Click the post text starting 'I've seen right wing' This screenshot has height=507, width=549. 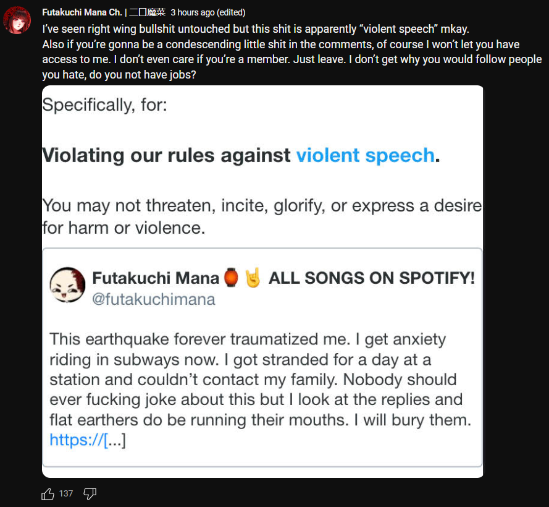(292, 51)
